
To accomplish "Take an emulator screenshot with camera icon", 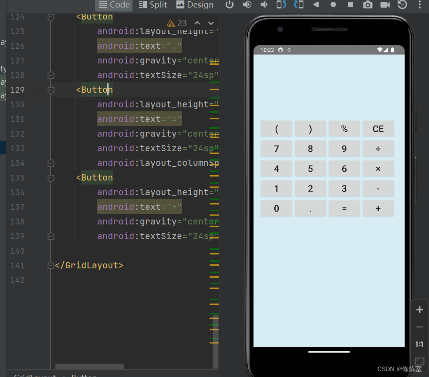I will [x=367, y=5].
